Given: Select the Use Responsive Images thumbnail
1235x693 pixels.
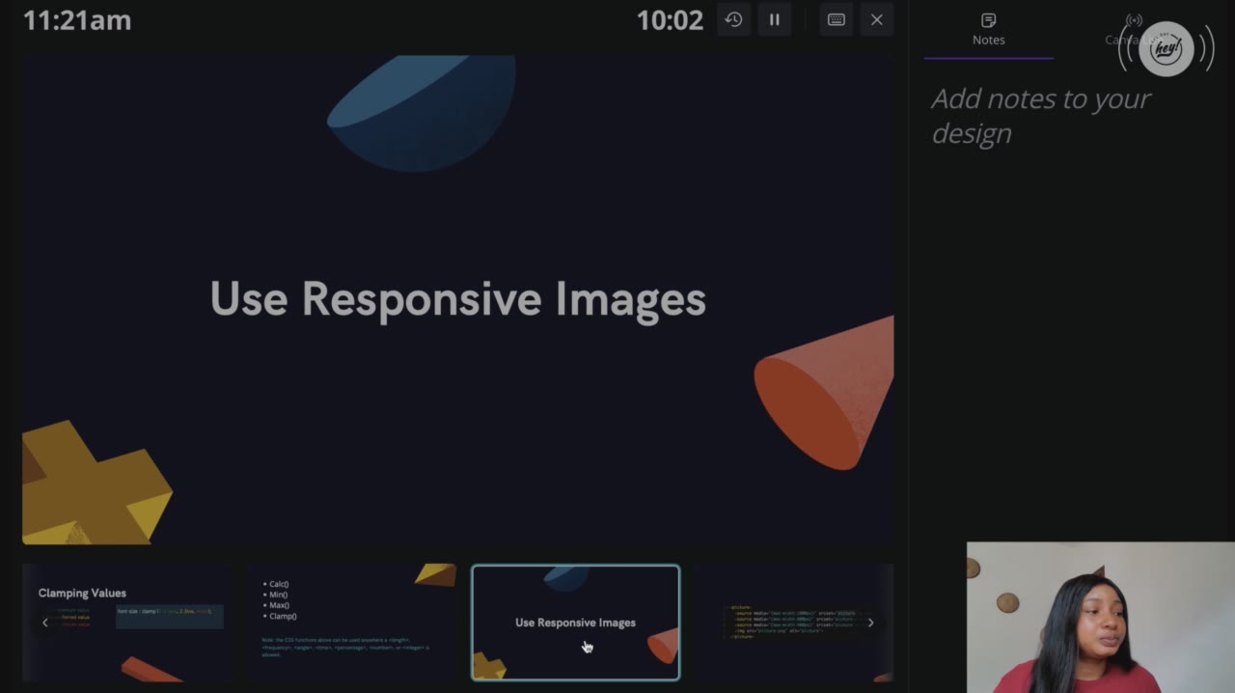Looking at the screenshot, I should point(576,623).
